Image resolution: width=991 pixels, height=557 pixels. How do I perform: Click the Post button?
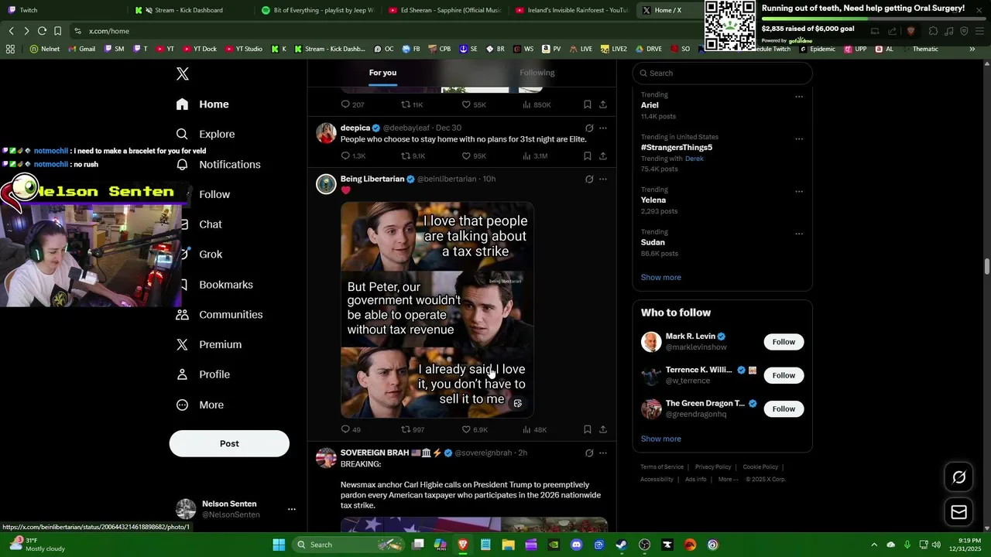click(x=229, y=443)
